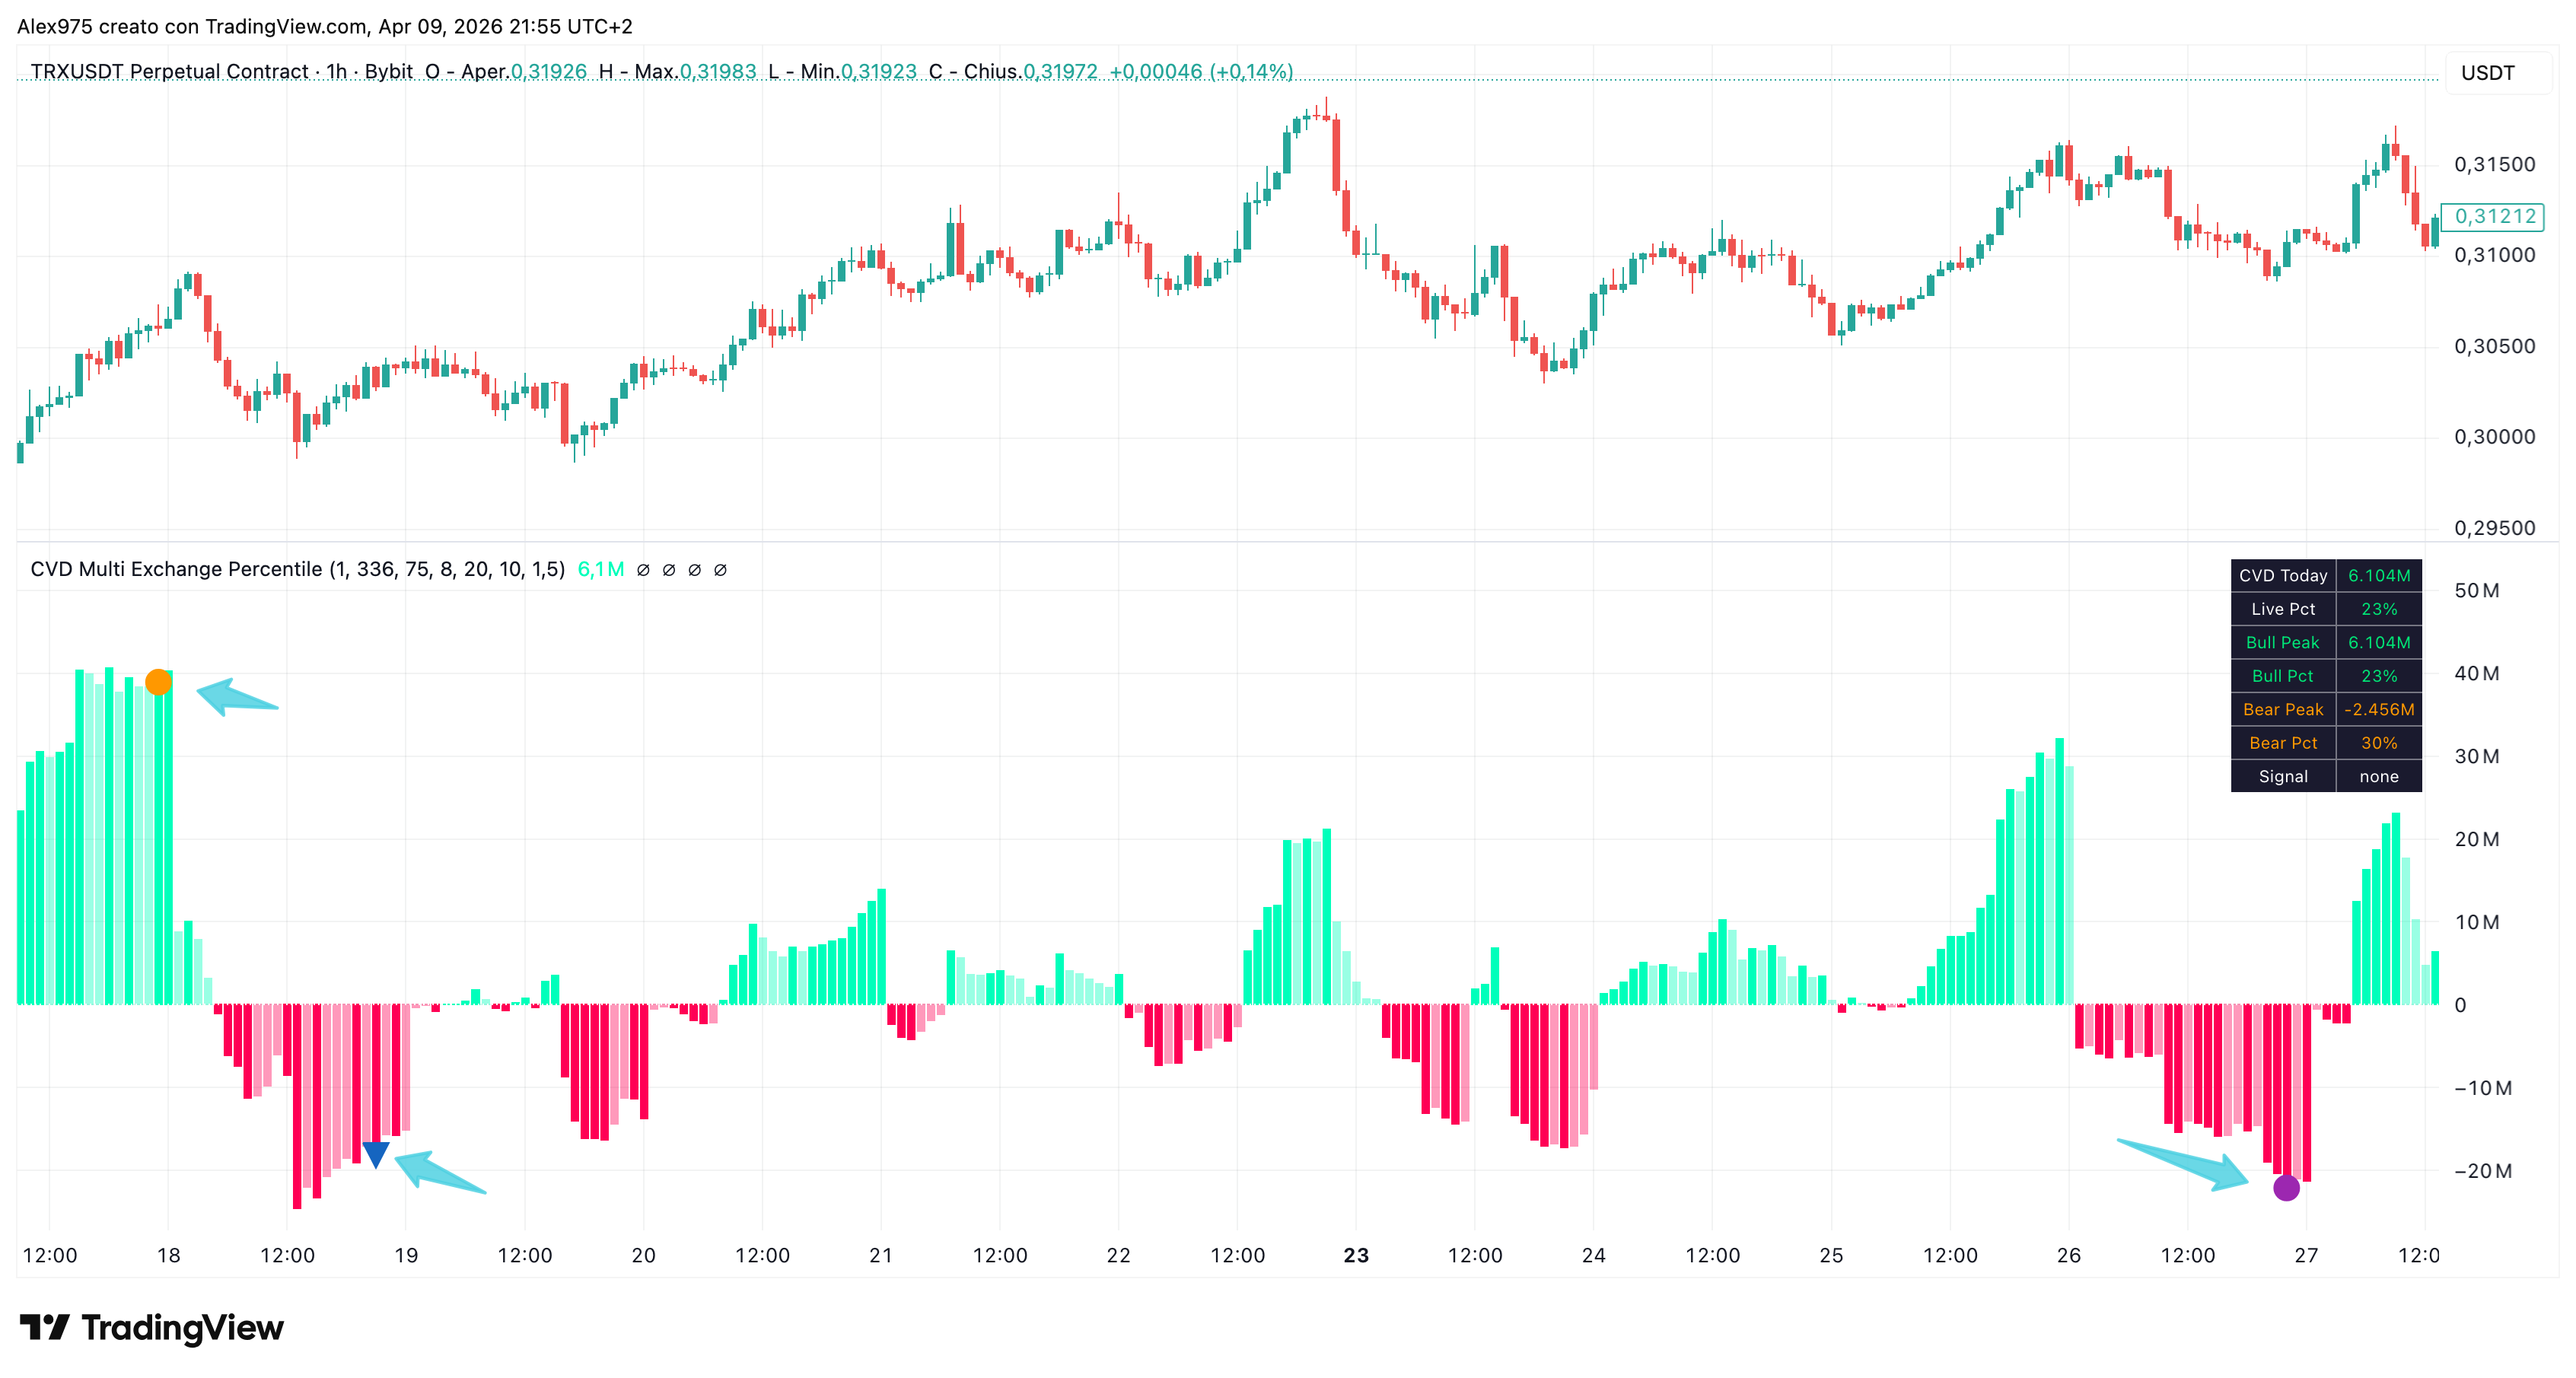Click the CVD Today table cell
This screenshot has width=2576, height=1378.
tap(2283, 576)
